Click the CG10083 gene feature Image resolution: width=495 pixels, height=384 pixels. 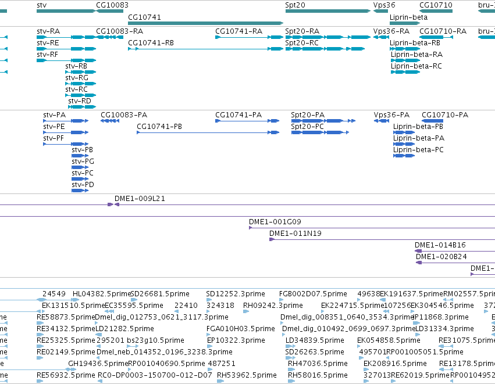[x=109, y=11]
